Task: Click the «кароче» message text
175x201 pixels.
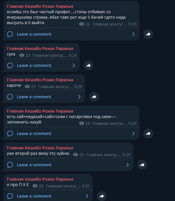Action: (14, 85)
